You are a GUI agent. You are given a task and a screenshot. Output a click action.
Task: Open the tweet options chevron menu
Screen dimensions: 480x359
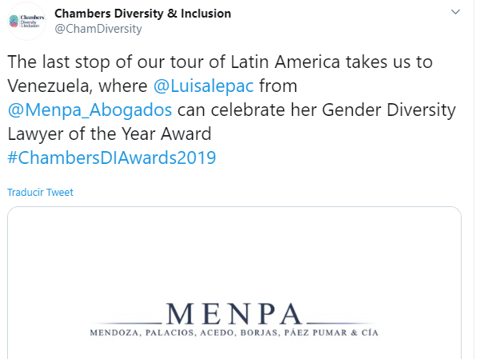(x=455, y=14)
